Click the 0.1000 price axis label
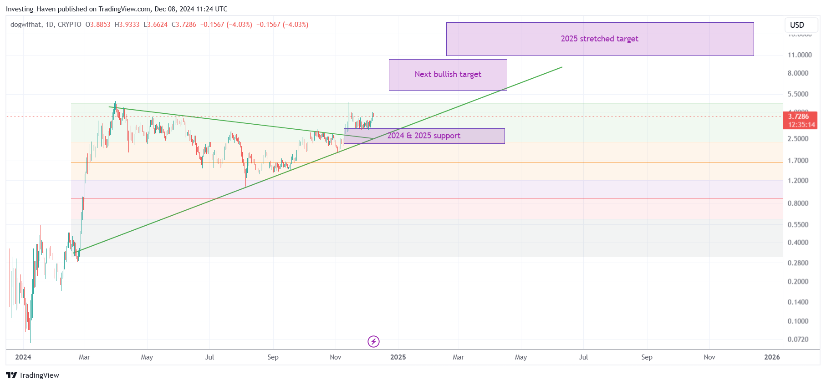Screen dimensions: 826x385 coord(798,321)
